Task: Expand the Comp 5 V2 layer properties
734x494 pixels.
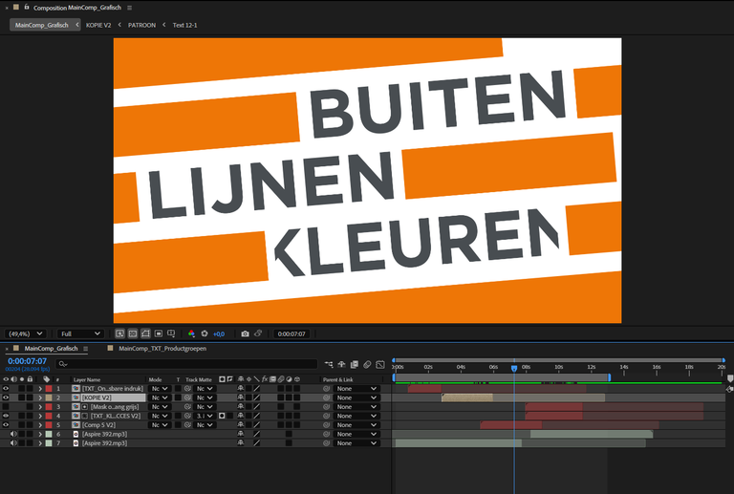Action: click(x=39, y=425)
